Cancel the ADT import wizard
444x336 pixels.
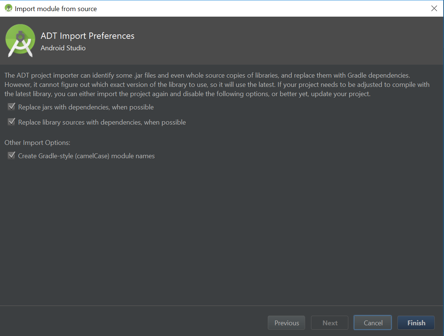(x=373, y=323)
